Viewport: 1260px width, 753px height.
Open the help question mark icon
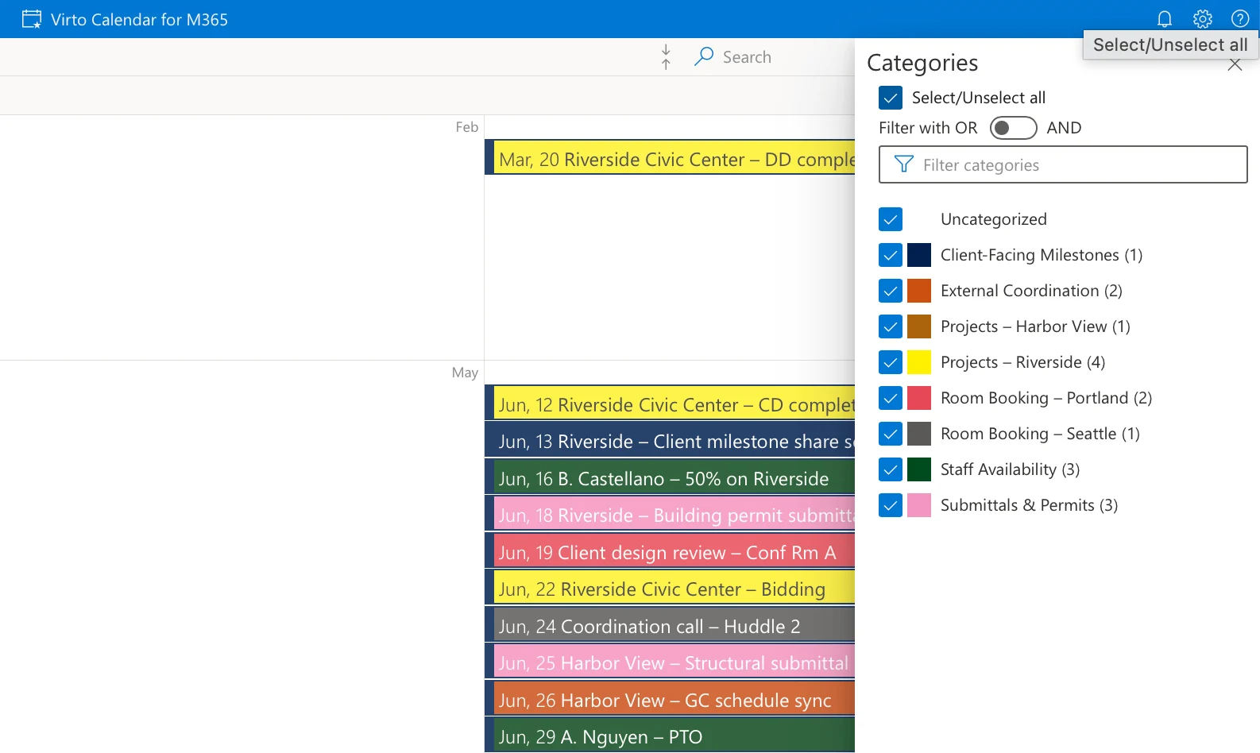click(1240, 19)
